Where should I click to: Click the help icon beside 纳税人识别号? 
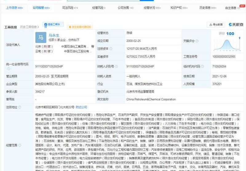pyautogui.click(x=117, y=66)
